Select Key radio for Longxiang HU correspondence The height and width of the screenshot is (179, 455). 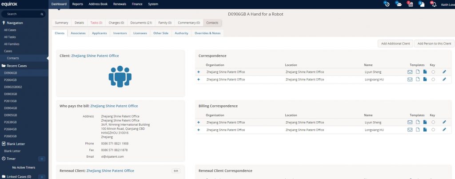point(433,80)
